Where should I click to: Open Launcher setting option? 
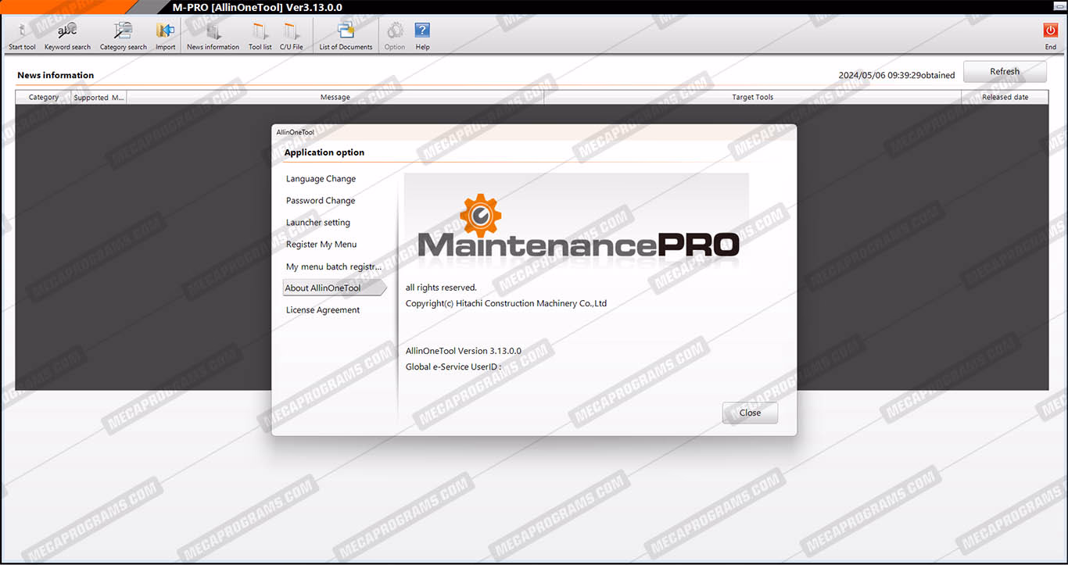pyautogui.click(x=318, y=223)
